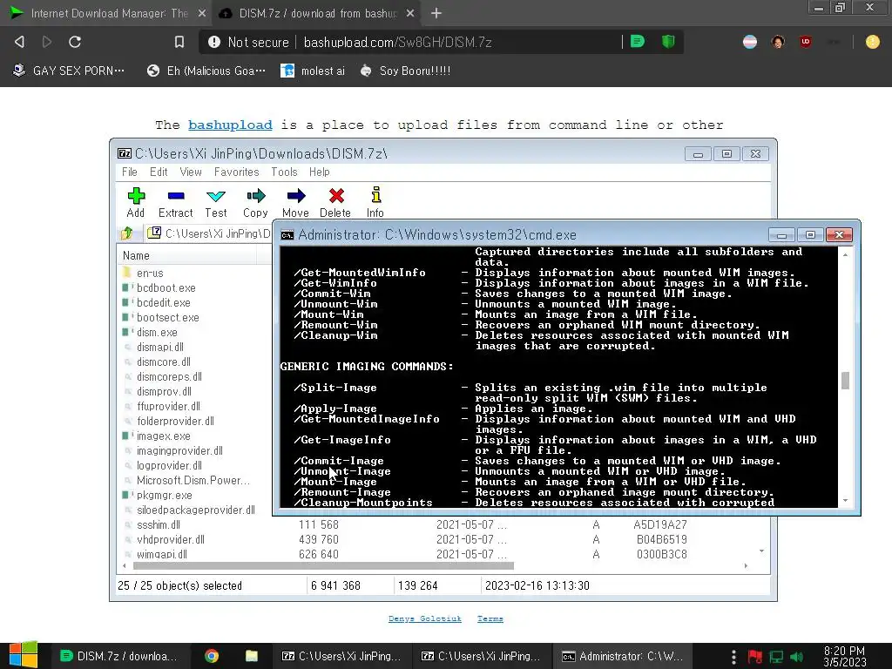Click the bashupload link on the page

click(230, 125)
